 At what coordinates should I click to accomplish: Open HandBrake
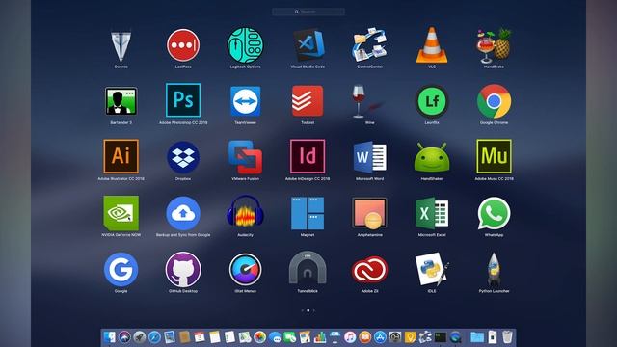click(x=494, y=45)
